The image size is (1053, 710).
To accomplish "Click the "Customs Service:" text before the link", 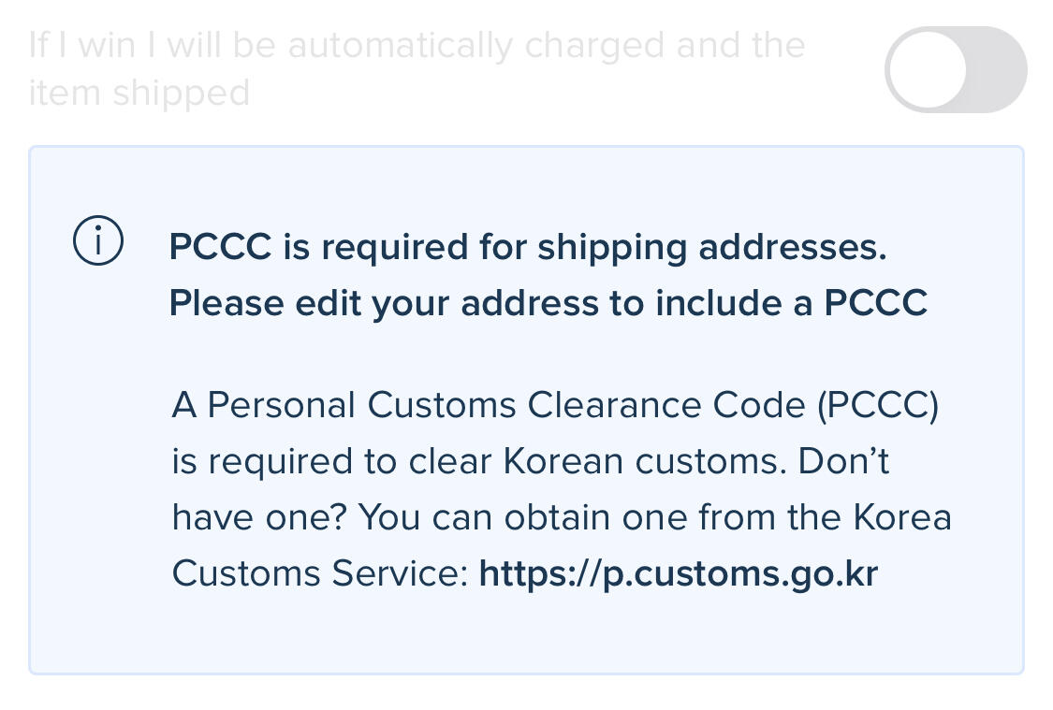I will tap(320, 574).
